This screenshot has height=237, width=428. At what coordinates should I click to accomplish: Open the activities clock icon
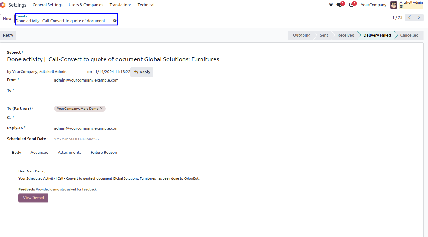point(351,5)
